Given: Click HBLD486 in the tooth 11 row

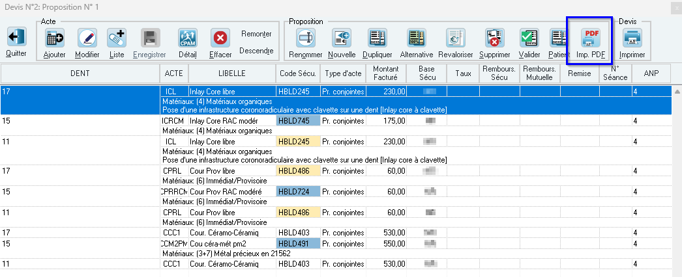Looking at the screenshot, I should [298, 213].
